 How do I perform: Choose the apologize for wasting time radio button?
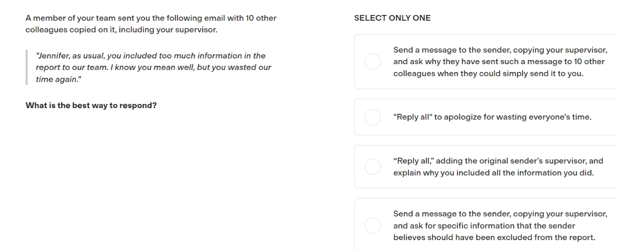[x=373, y=117]
